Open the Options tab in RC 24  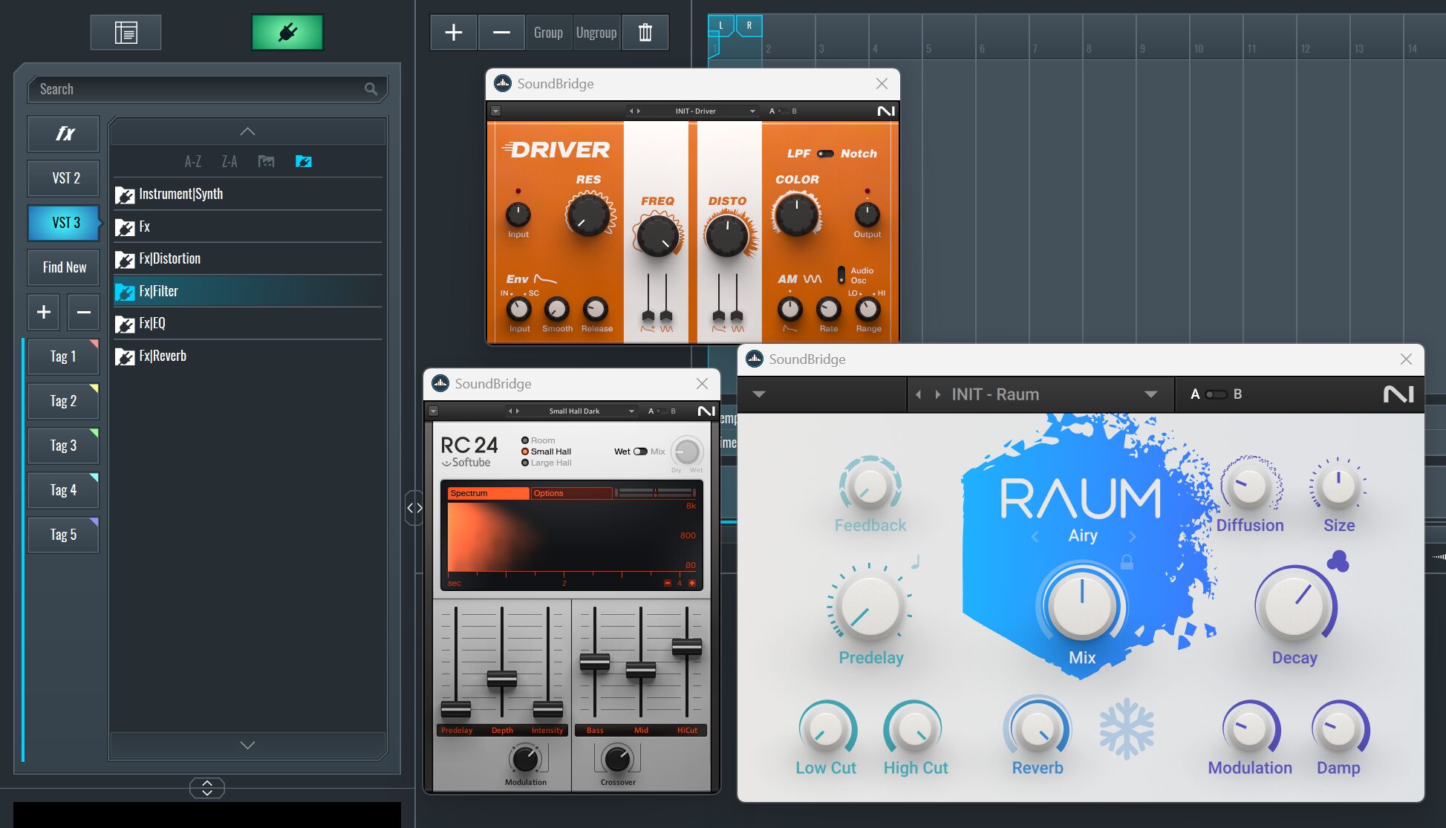pyautogui.click(x=571, y=493)
